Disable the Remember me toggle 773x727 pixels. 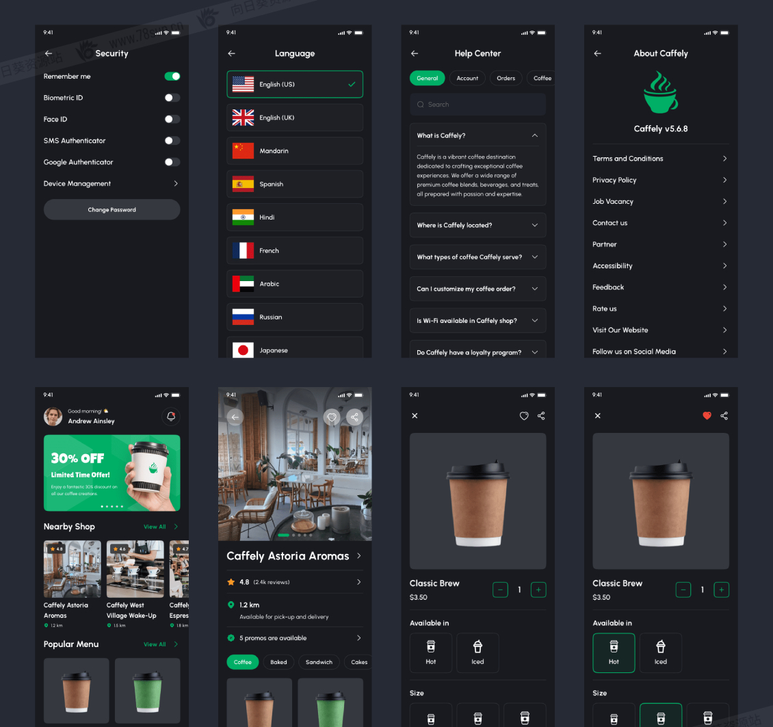click(x=172, y=77)
